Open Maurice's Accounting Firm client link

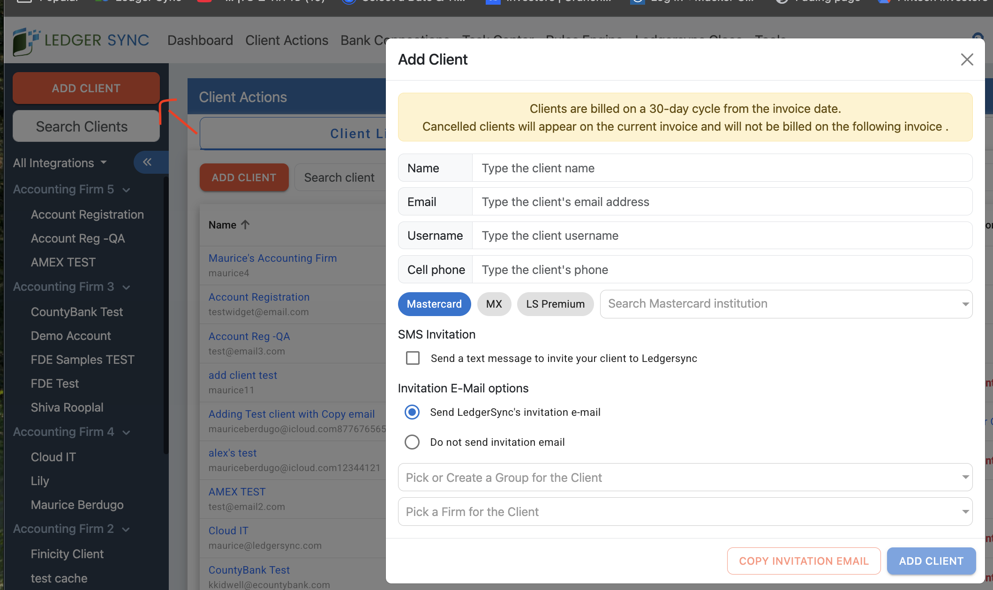(272, 258)
